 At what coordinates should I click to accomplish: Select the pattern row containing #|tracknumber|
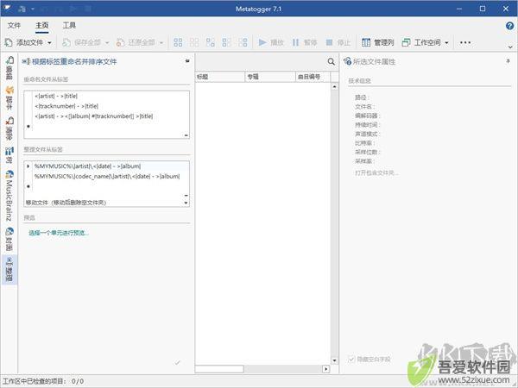(x=111, y=116)
